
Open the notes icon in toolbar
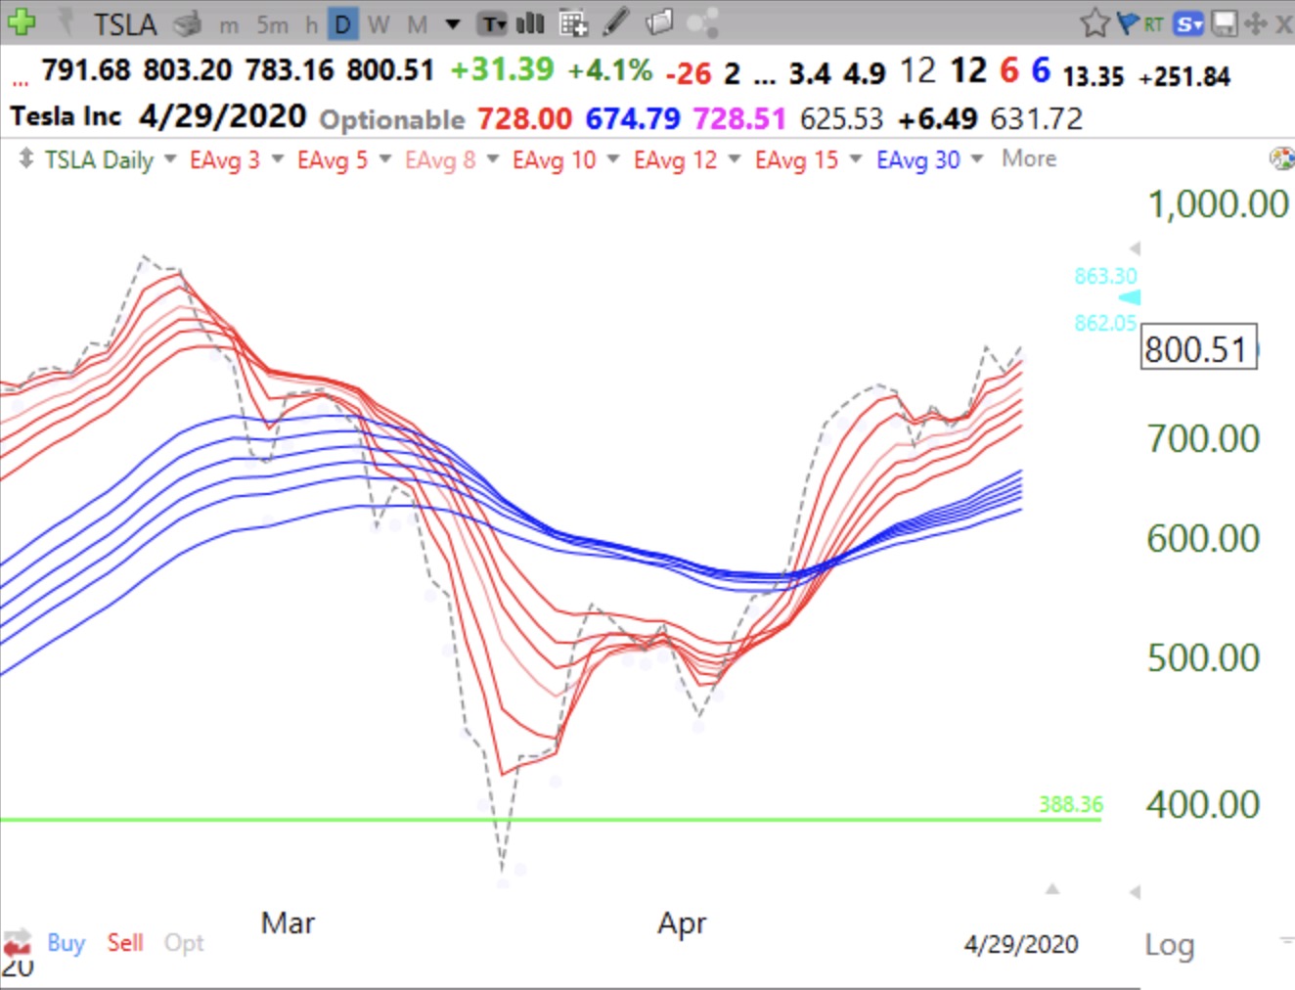[660, 22]
